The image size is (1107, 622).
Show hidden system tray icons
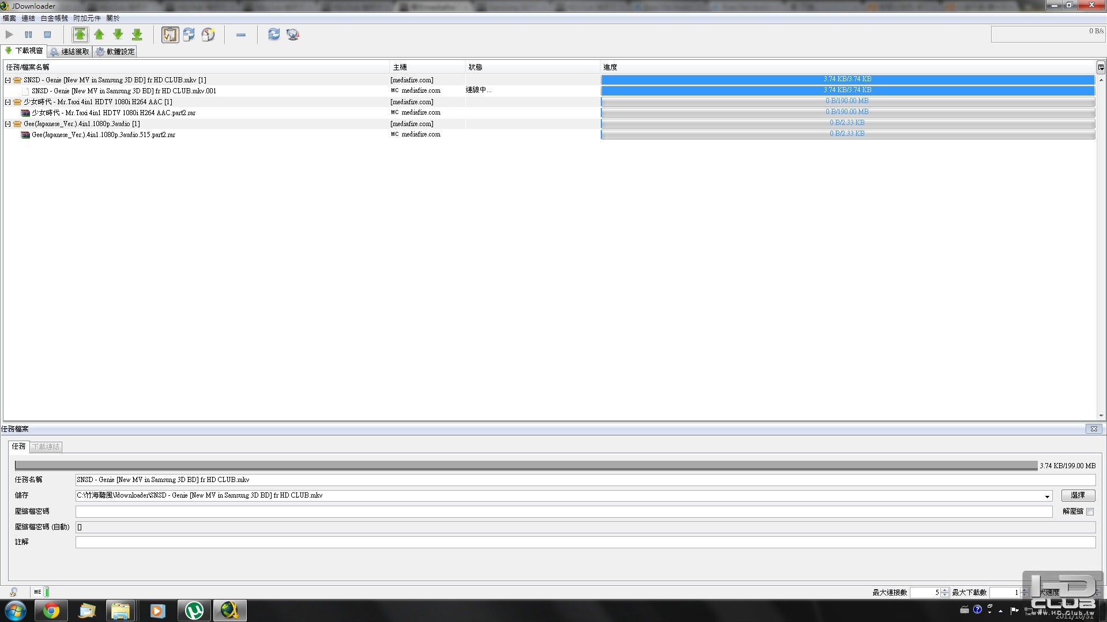coord(1000,611)
